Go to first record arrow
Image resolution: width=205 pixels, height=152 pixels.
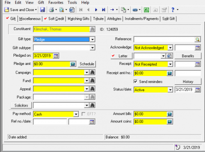81,10
